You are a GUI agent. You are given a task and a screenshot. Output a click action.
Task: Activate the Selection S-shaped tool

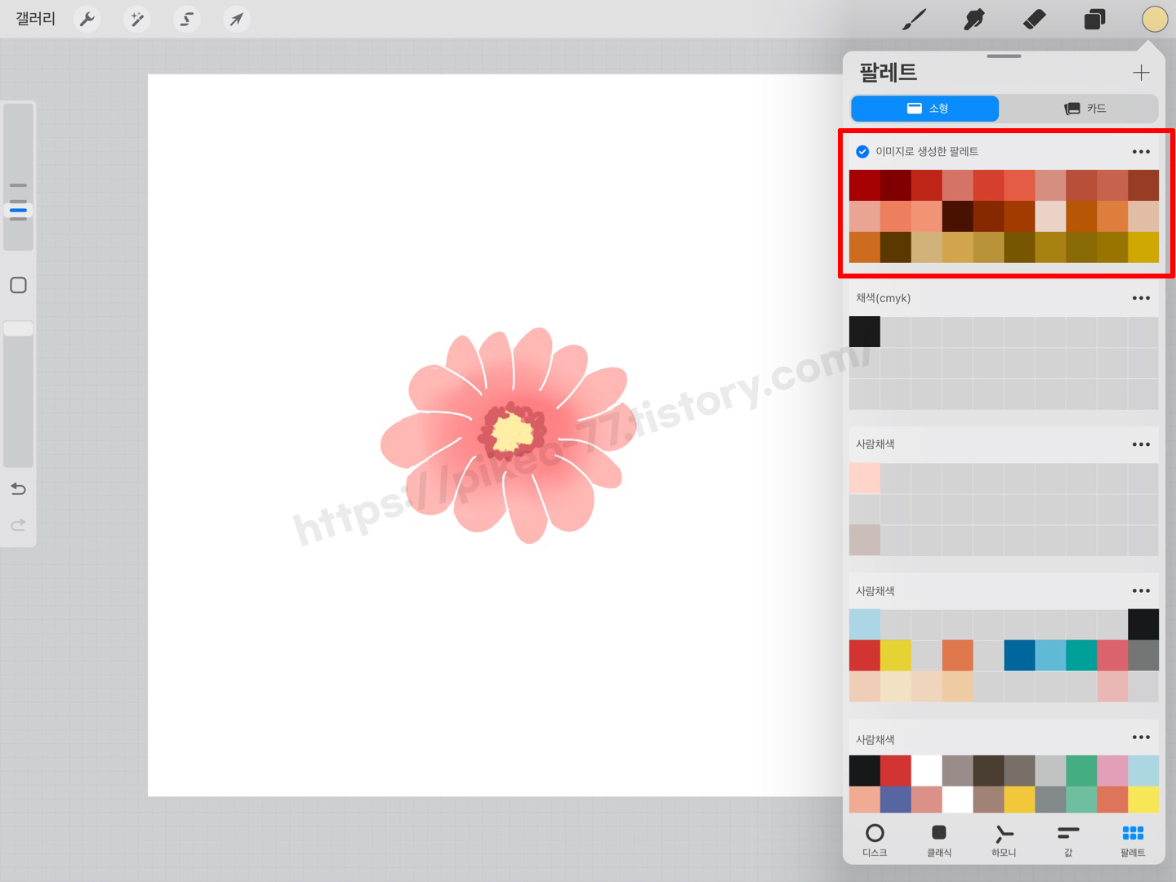[x=187, y=19]
